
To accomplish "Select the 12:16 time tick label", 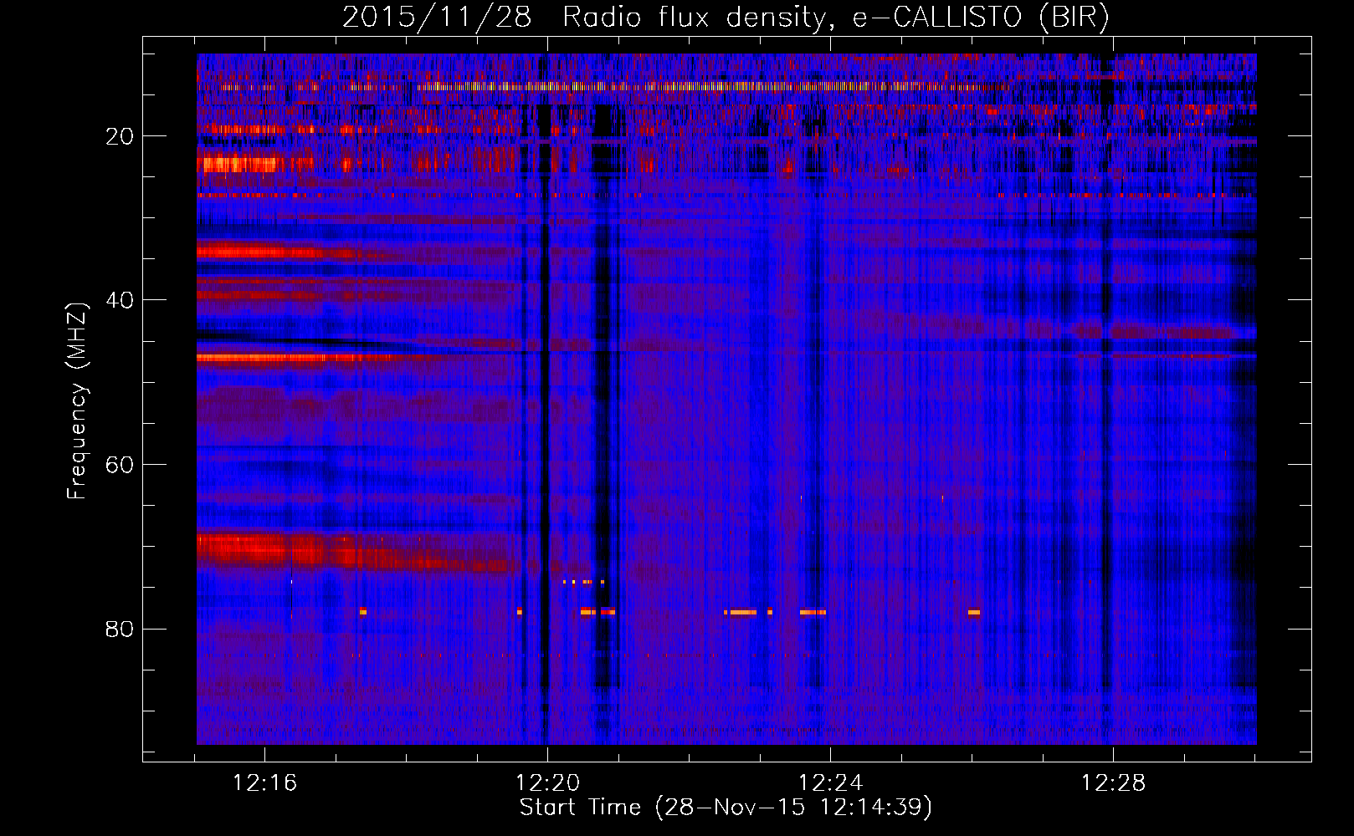I will (264, 783).
